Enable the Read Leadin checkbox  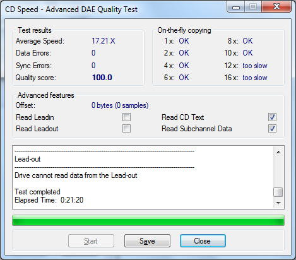(x=126, y=117)
